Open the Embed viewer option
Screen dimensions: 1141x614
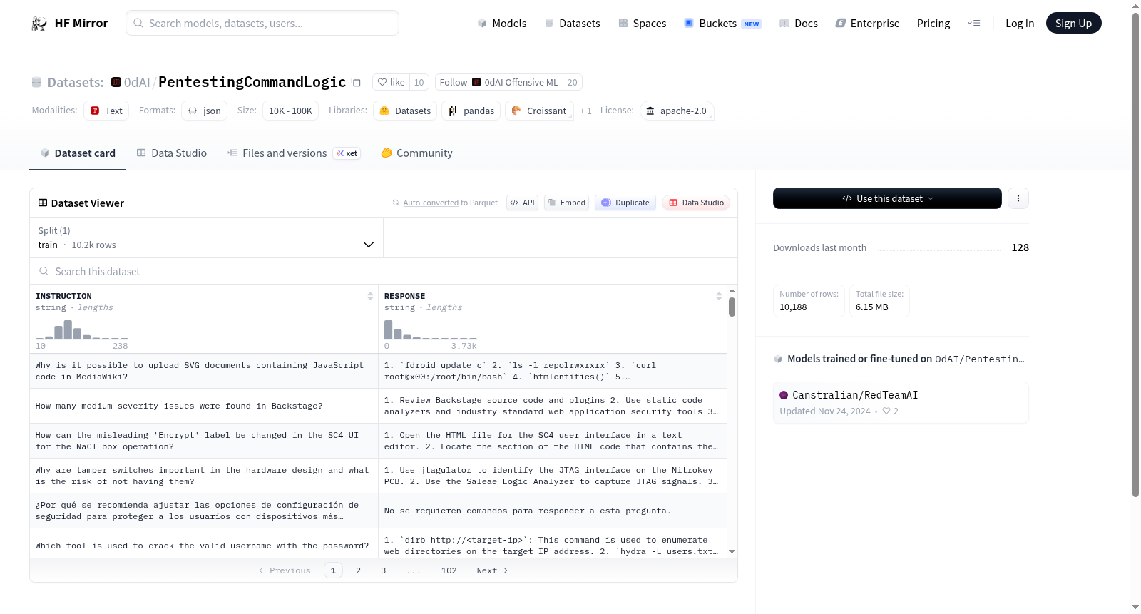[566, 203]
